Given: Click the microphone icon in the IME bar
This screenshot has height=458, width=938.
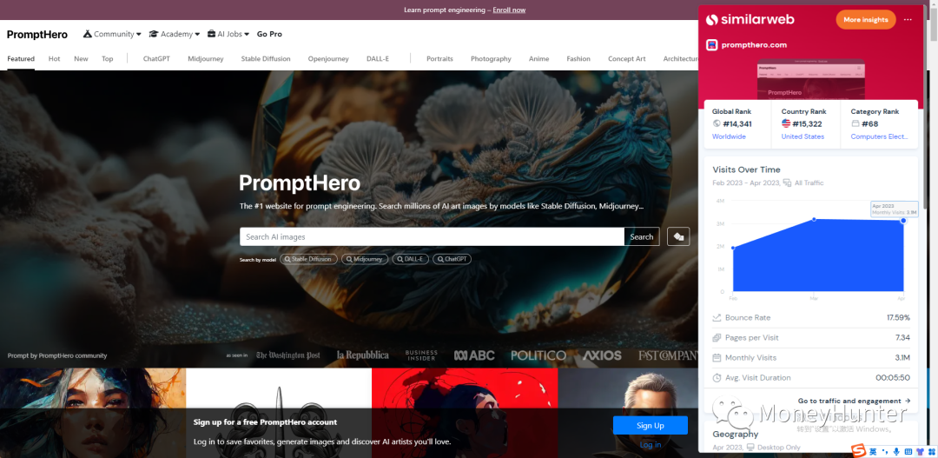Looking at the screenshot, I should (896, 451).
